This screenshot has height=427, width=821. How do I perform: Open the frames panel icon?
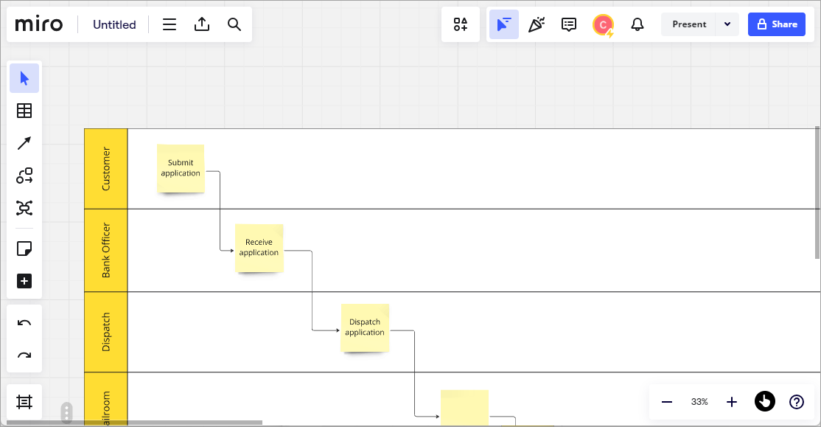(24, 402)
